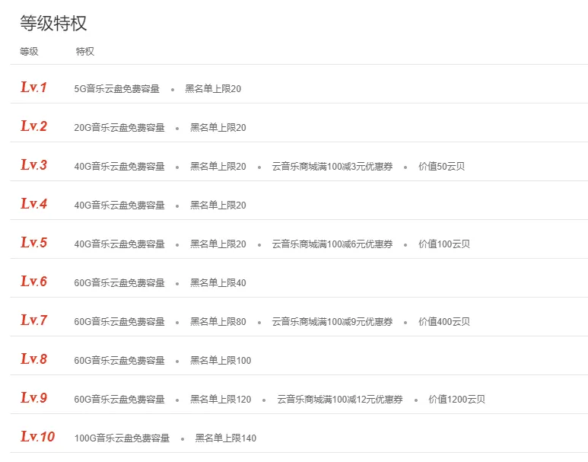The width and height of the screenshot is (588, 462).
Task: Click 云音乐商城满100减12元优惠券 text
Action: click(x=340, y=400)
